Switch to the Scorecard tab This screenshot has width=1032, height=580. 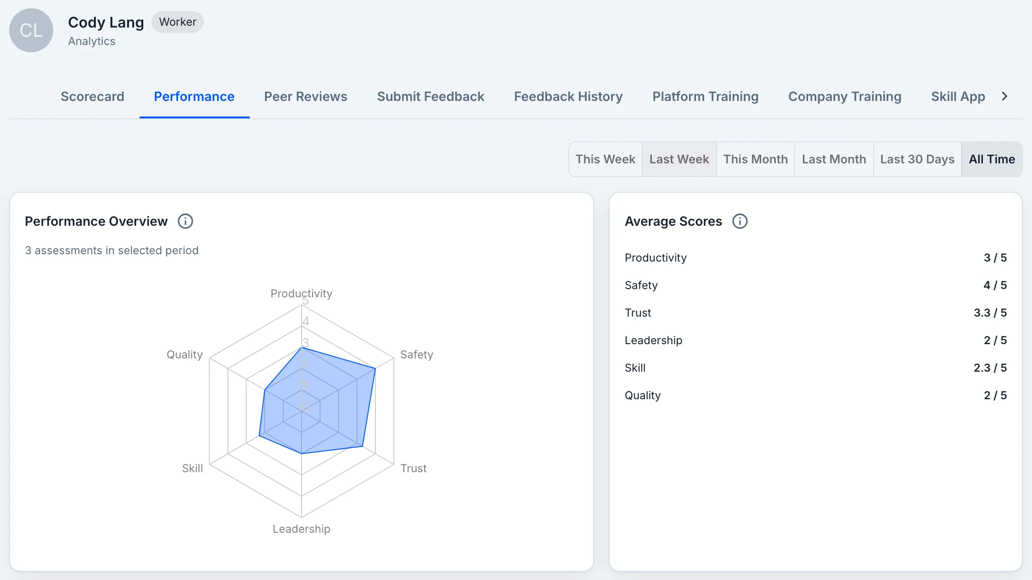click(92, 96)
